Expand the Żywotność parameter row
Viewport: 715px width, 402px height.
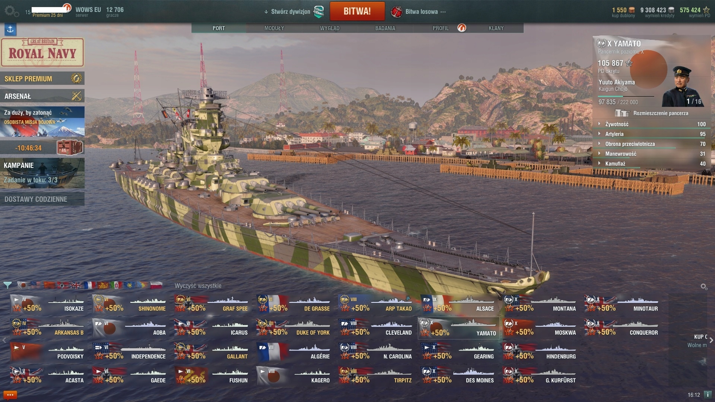pyautogui.click(x=652, y=124)
